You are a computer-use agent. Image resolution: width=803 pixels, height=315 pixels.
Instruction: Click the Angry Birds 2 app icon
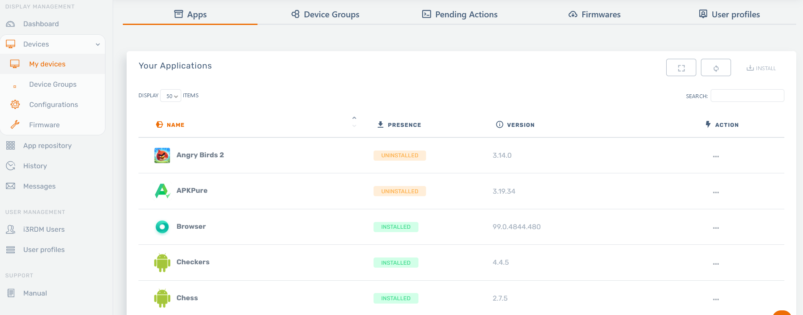[x=162, y=156]
